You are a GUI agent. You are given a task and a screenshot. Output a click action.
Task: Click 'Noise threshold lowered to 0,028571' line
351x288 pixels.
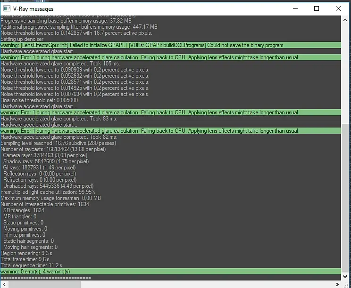75,82
